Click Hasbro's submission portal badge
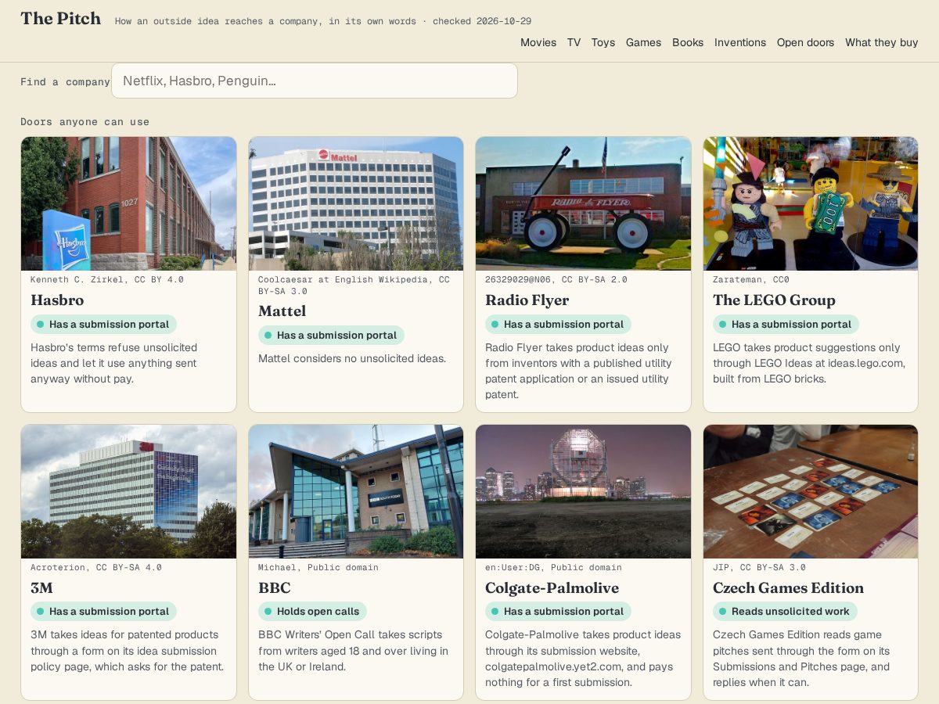Screen dimensions: 939x704 [x=103, y=324]
